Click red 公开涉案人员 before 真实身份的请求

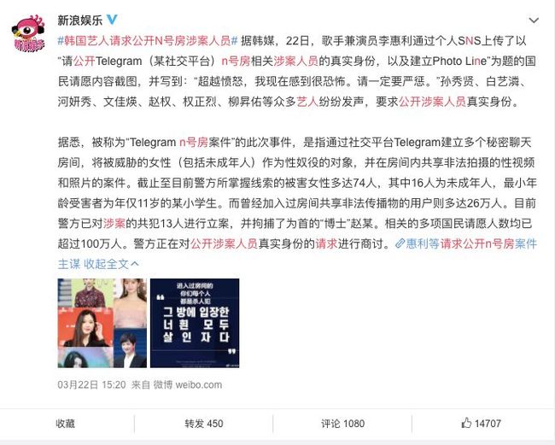click(225, 243)
